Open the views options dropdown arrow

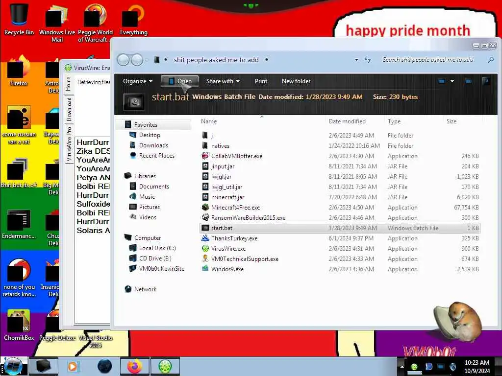click(x=452, y=81)
